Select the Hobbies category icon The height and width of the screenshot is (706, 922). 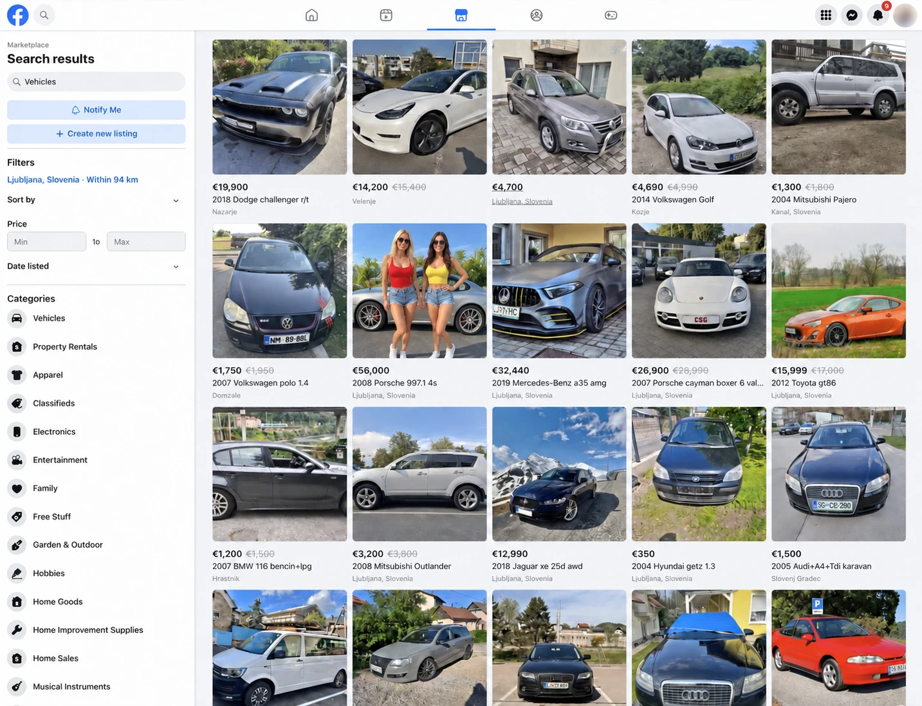(x=17, y=573)
